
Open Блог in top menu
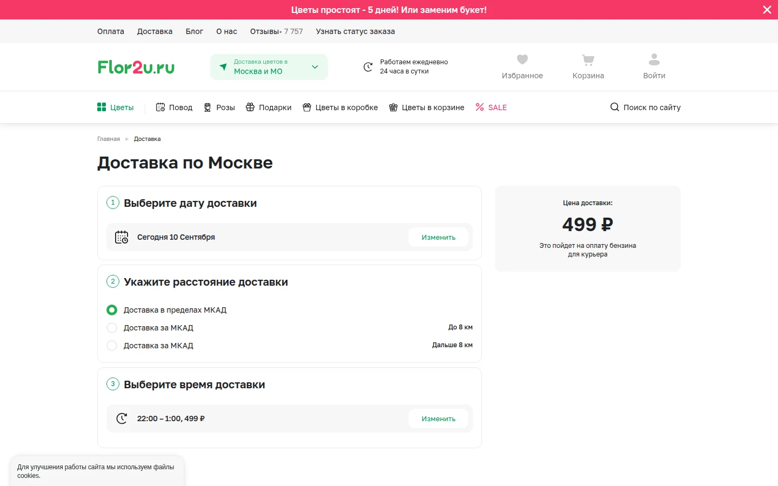194,31
